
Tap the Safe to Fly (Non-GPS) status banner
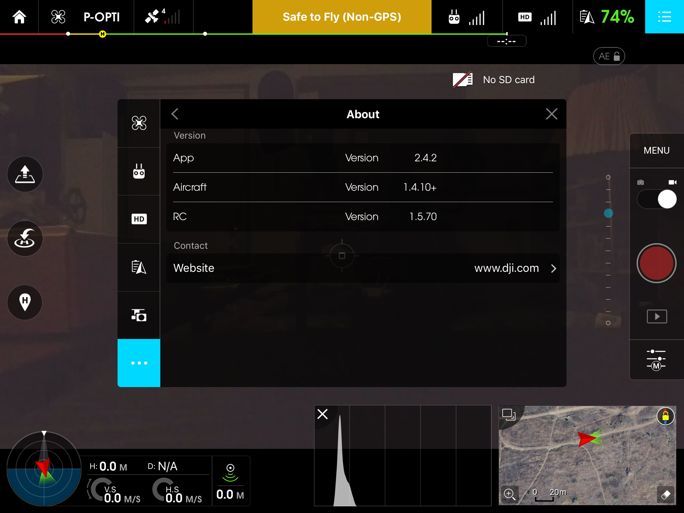pos(342,17)
